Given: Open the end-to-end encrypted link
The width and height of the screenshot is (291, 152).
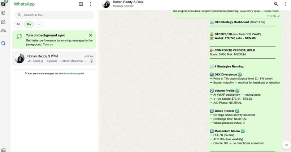Looking at the screenshot, I should (71, 73).
